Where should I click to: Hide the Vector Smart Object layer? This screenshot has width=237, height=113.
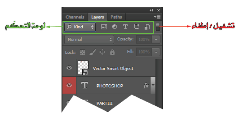point(69,68)
